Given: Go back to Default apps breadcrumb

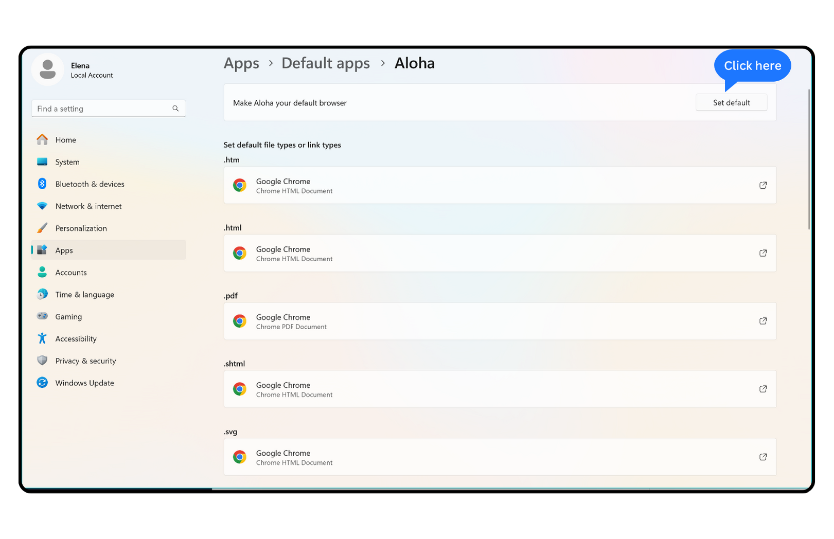Looking at the screenshot, I should pyautogui.click(x=326, y=63).
